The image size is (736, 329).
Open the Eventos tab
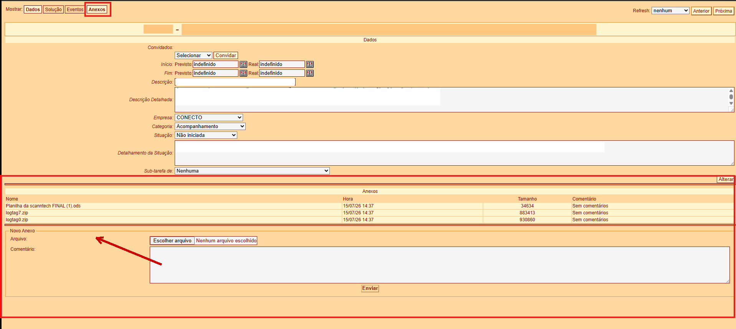click(75, 10)
